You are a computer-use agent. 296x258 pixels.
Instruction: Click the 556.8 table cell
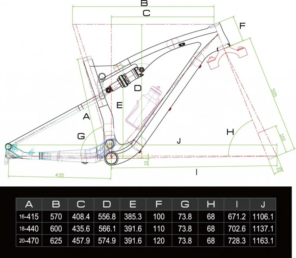(x=107, y=216)
